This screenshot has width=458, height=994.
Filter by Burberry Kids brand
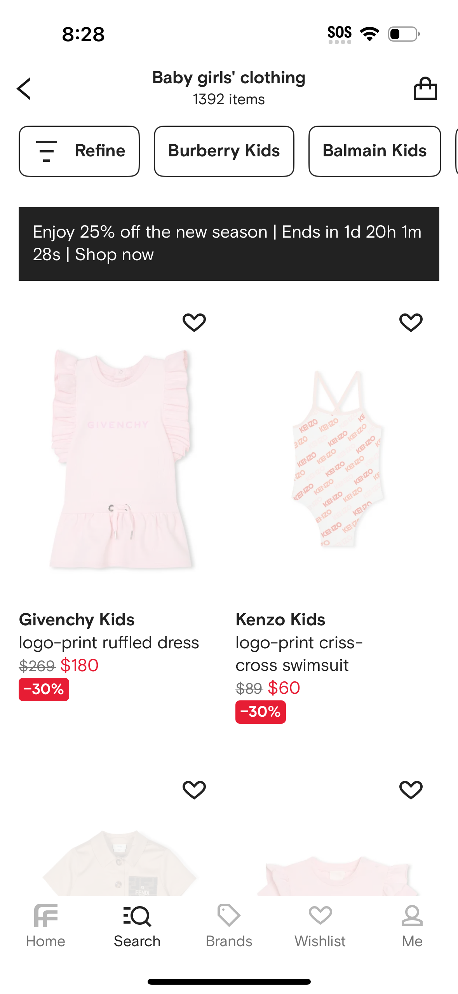point(224,151)
